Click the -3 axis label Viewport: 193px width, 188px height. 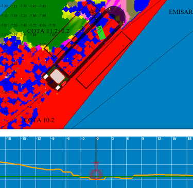pos(83,138)
